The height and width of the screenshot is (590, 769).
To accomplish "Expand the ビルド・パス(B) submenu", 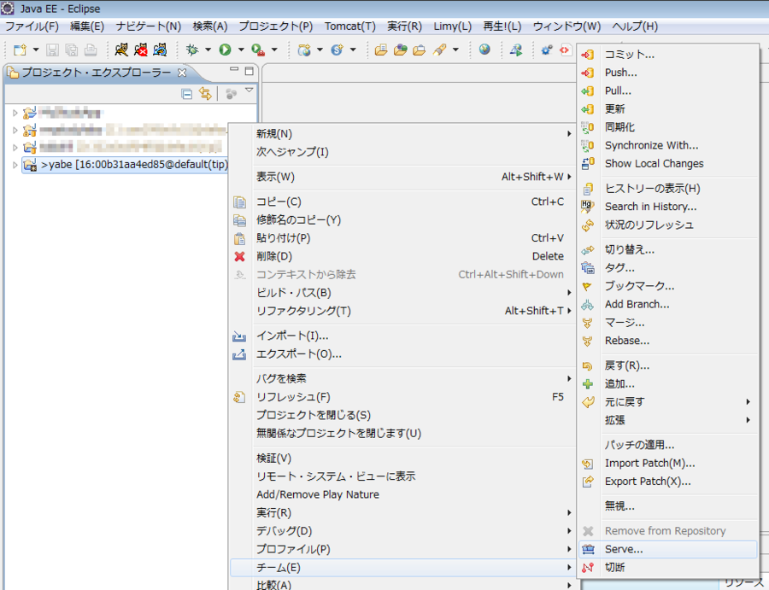I will [x=402, y=293].
